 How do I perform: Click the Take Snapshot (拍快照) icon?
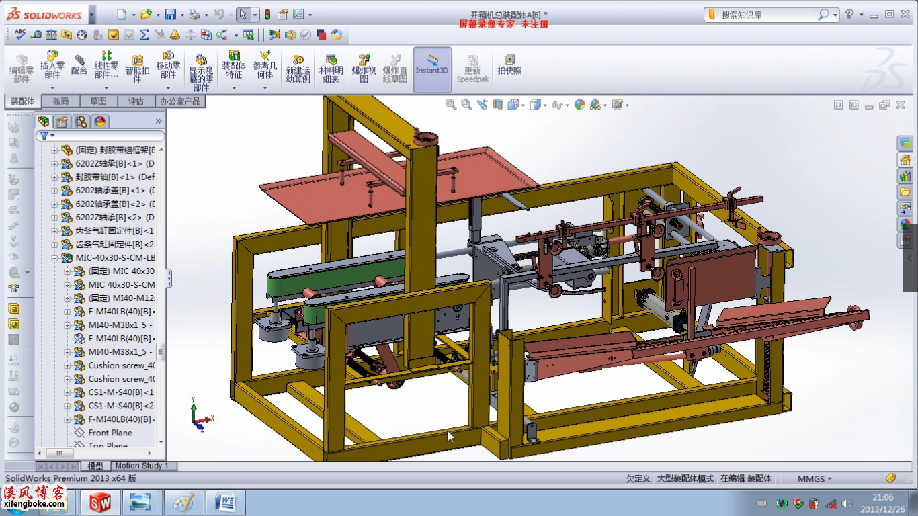tap(509, 64)
